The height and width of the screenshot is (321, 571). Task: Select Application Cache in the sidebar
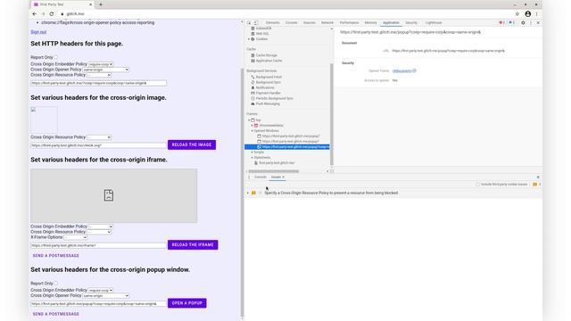(269, 61)
